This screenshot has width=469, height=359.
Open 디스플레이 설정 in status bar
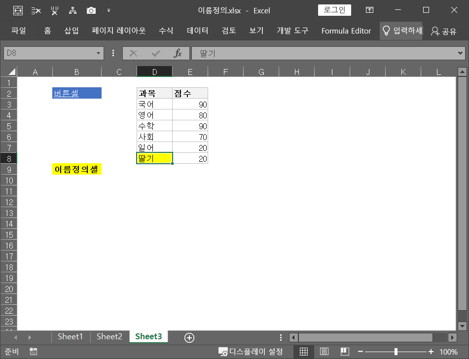251,352
